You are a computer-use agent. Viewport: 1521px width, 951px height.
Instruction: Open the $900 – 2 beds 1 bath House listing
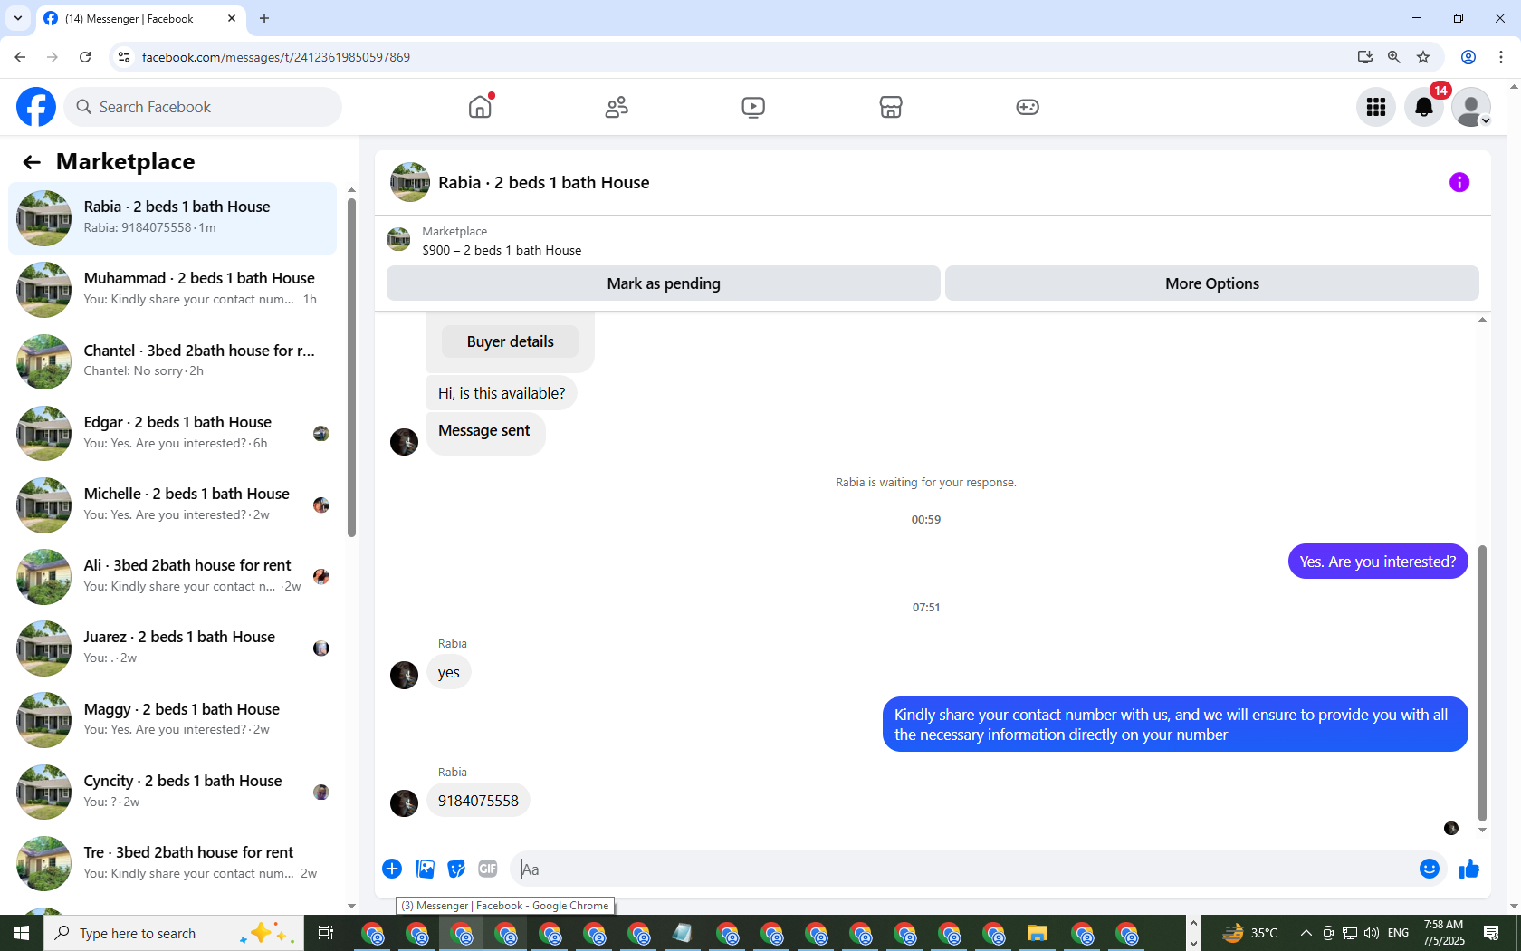click(x=502, y=250)
